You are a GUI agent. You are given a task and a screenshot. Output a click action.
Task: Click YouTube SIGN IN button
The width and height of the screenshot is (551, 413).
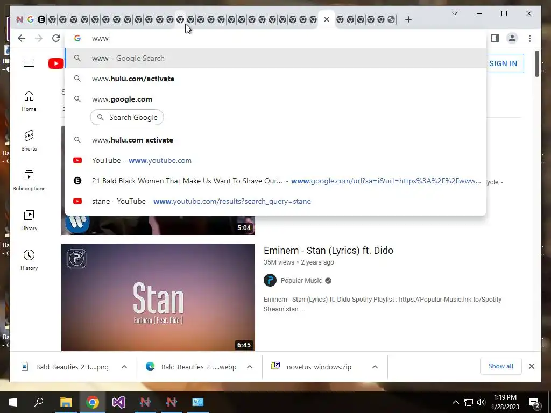tap(503, 63)
